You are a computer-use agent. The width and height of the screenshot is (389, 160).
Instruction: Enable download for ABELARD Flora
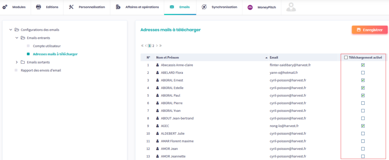point(363,73)
